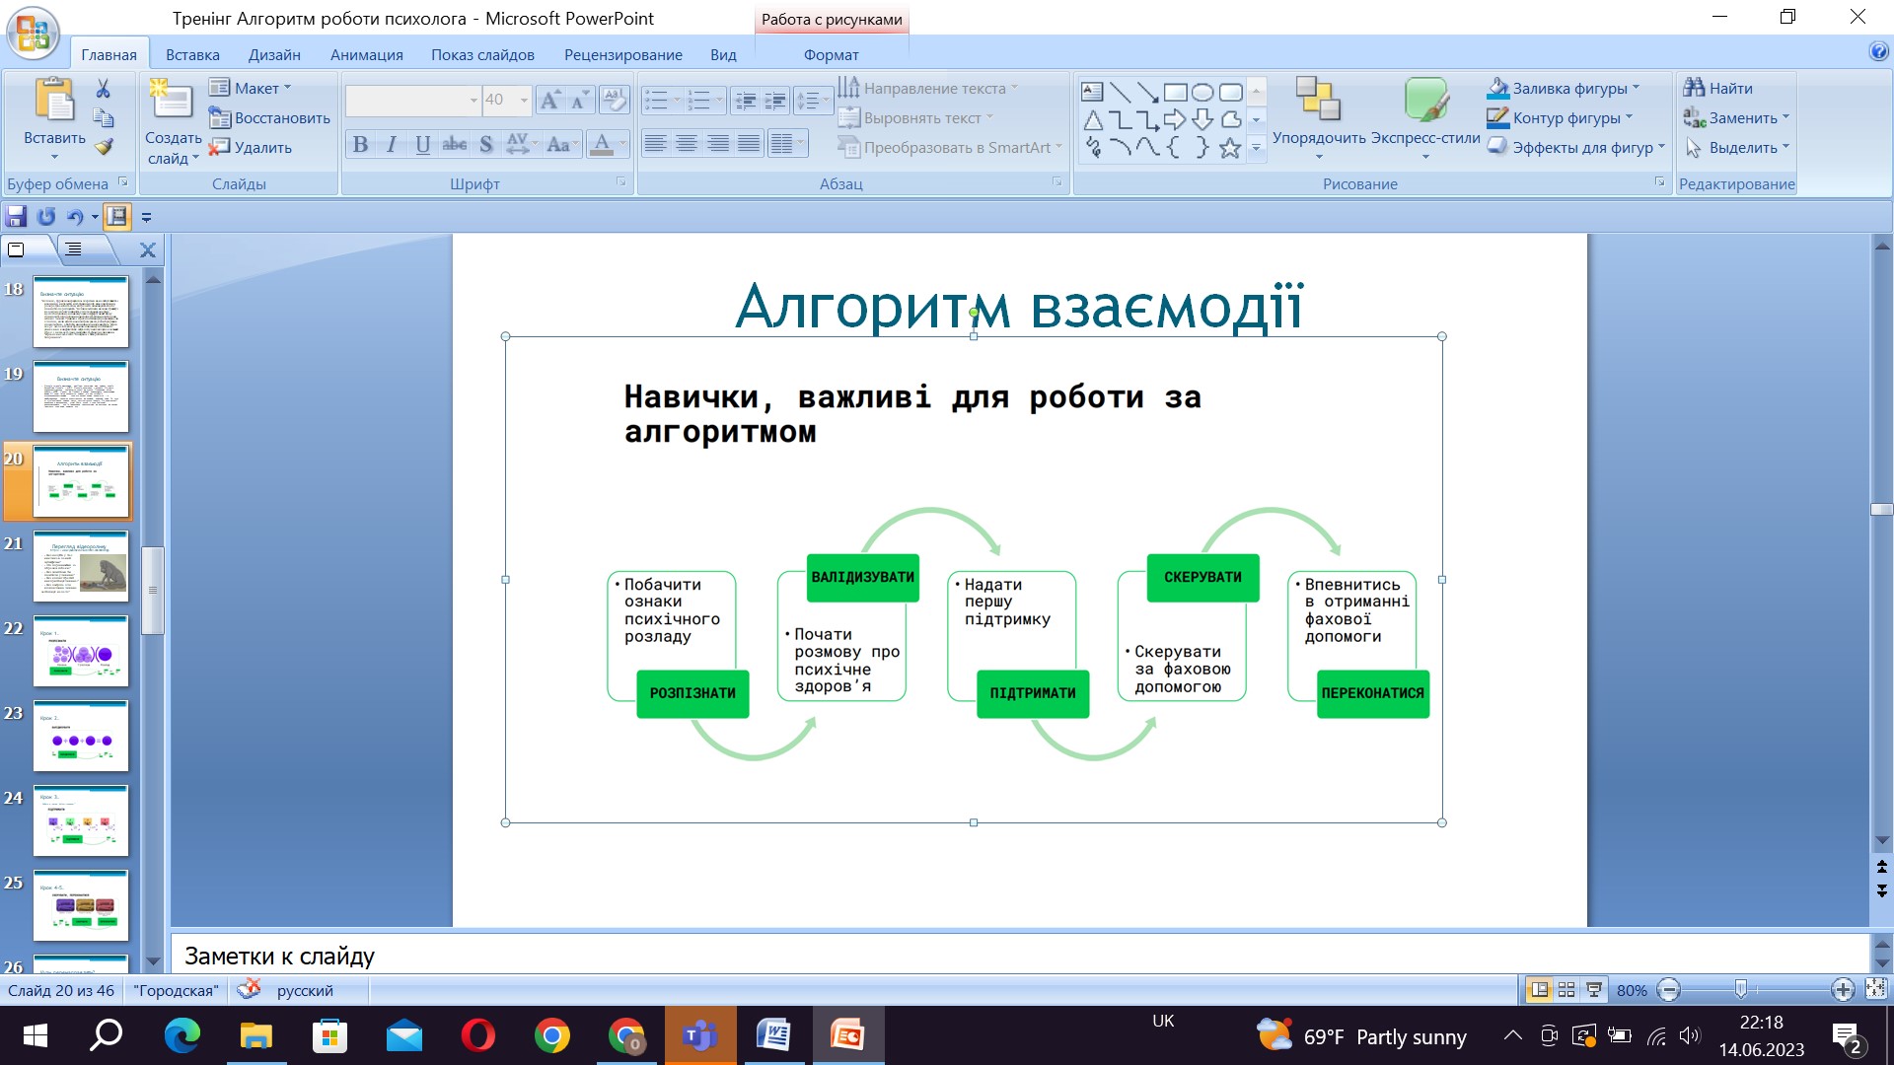The width and height of the screenshot is (1894, 1065).
Task: Open Opera browser from the taskbar
Action: (x=478, y=1035)
